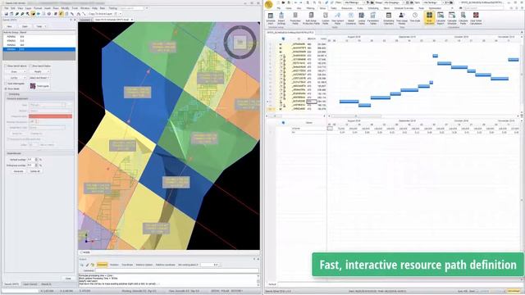Click Delete all button under Dependencies
The height and width of the screenshot is (295, 525).
[35, 171]
